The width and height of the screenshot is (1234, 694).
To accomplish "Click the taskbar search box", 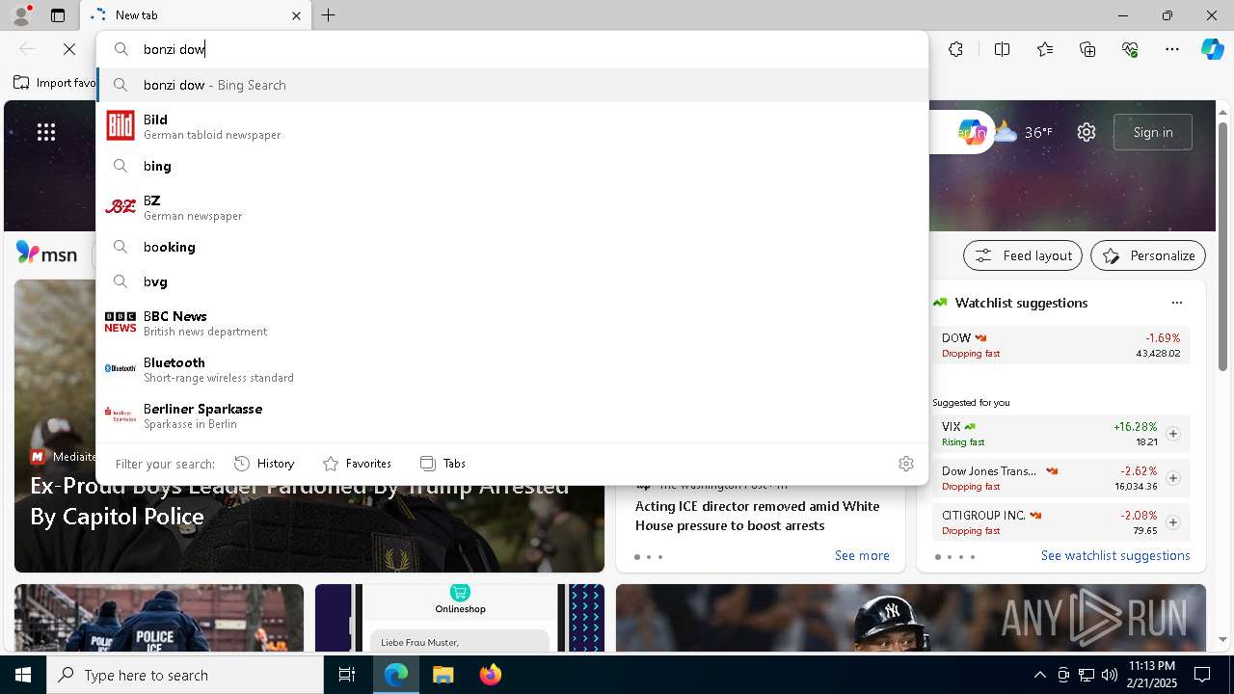I will 185,675.
